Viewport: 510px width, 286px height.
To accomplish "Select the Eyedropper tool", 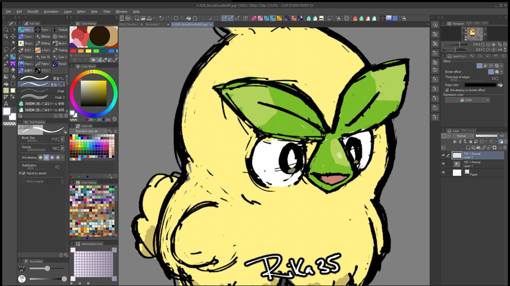I will (13, 50).
